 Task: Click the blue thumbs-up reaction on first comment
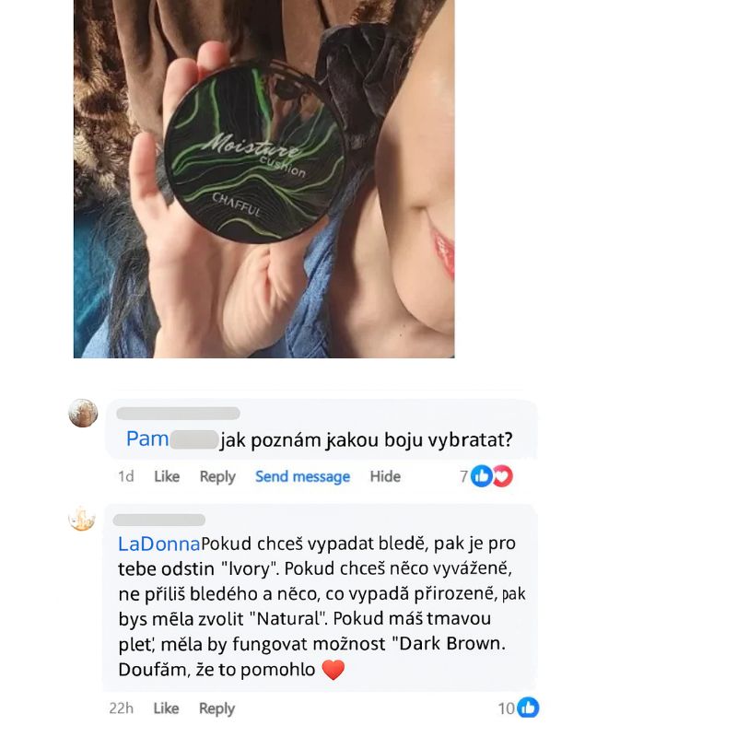481,476
